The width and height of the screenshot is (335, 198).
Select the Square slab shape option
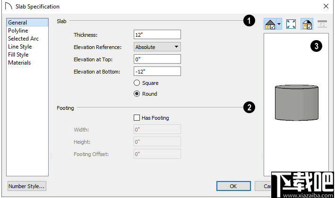137,83
